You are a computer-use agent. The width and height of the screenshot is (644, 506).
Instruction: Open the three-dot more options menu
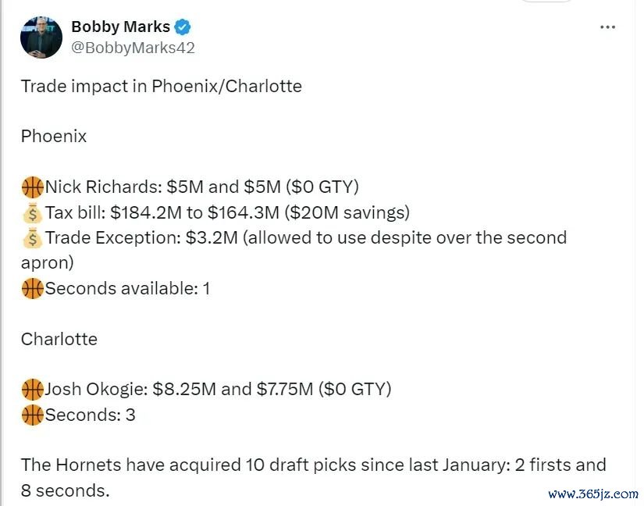(x=607, y=27)
